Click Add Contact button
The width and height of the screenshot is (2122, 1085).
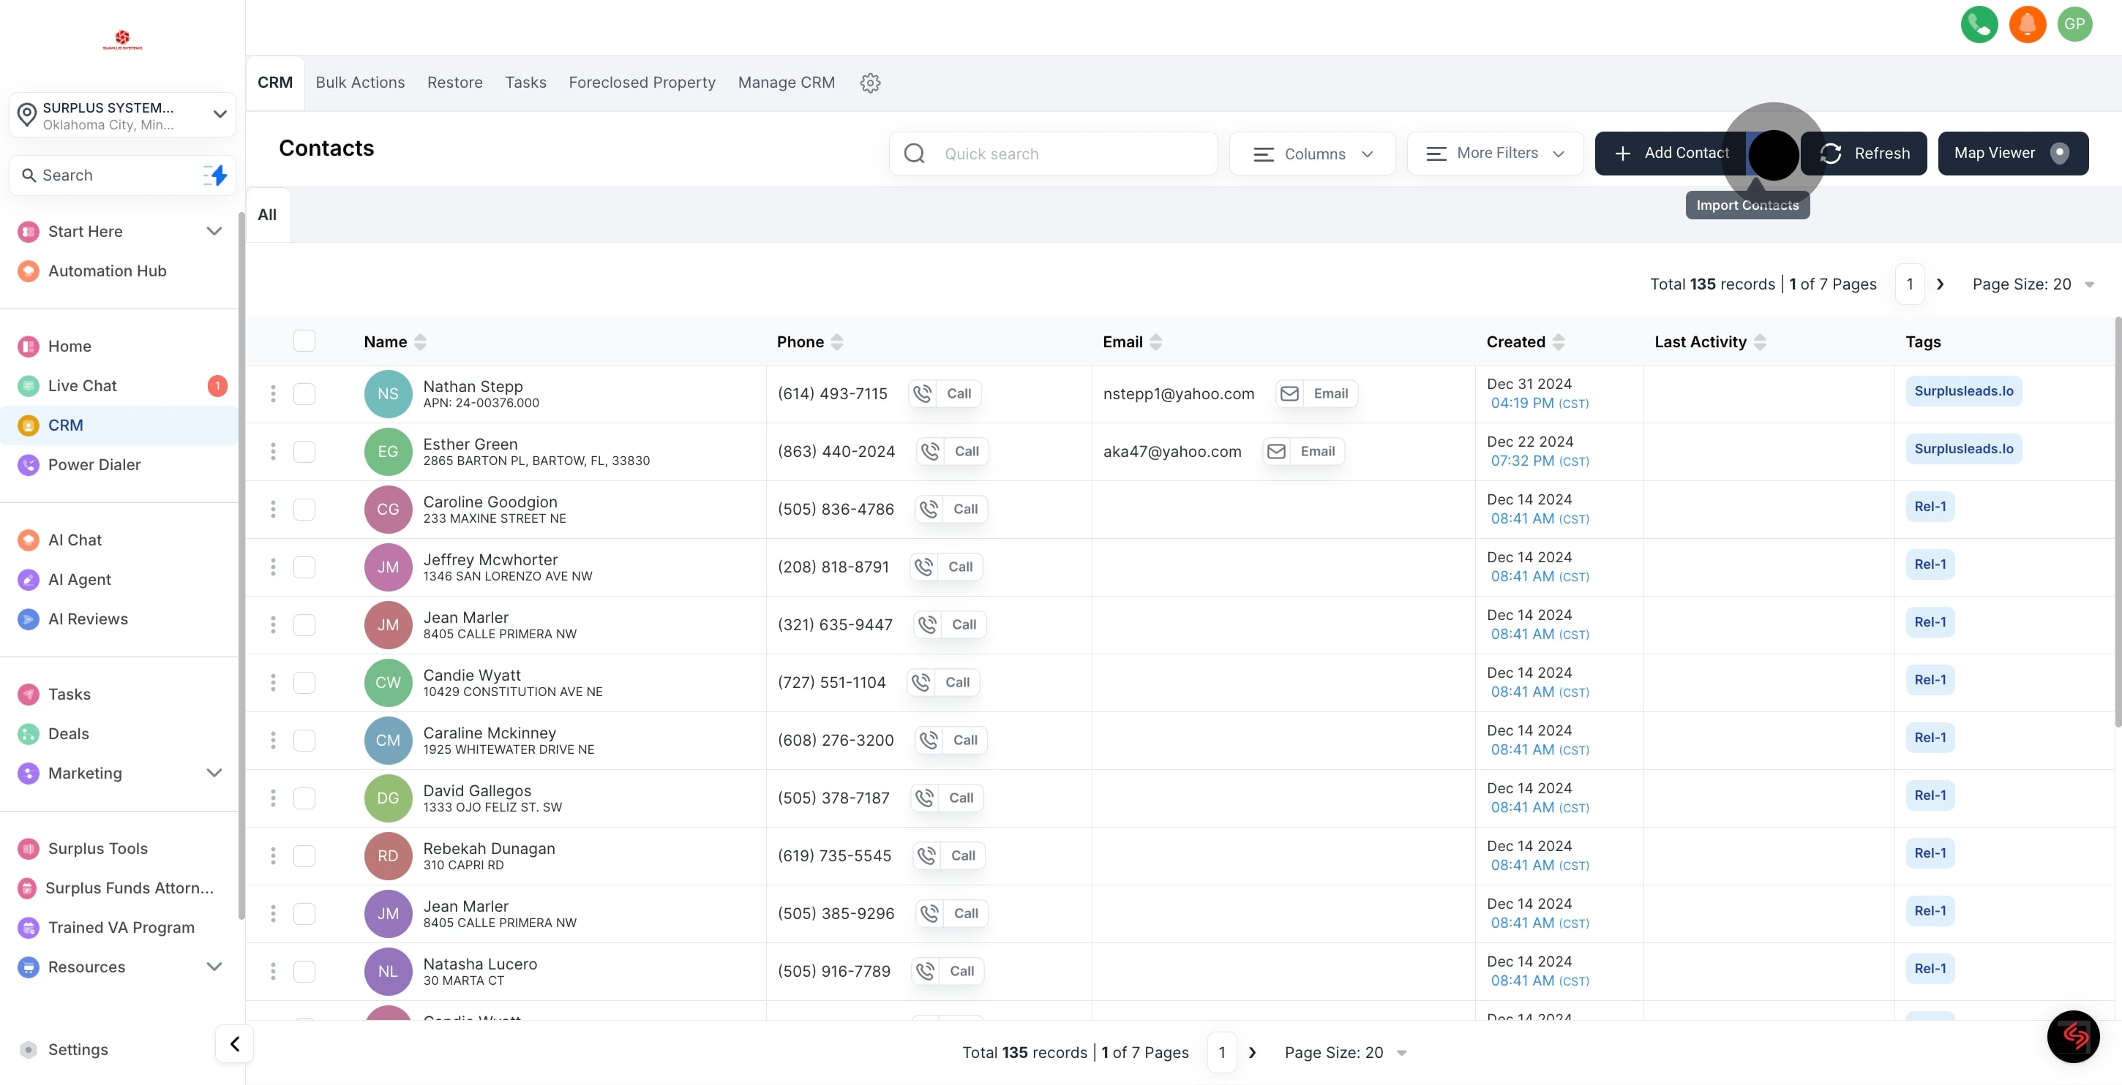tap(1671, 153)
